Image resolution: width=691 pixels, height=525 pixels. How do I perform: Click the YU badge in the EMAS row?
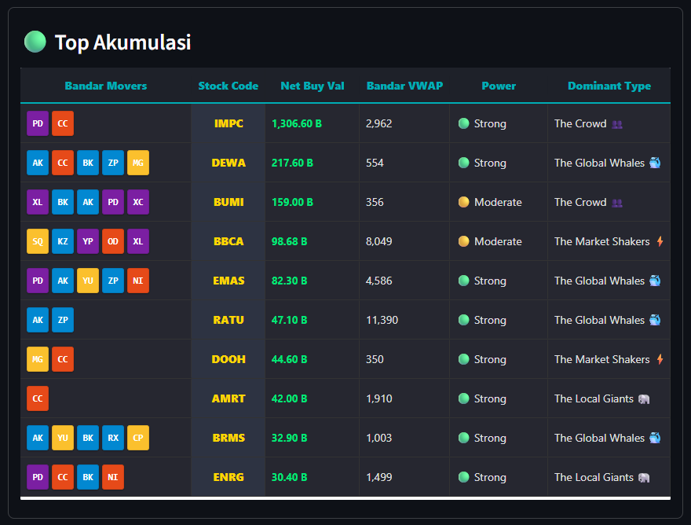point(88,281)
